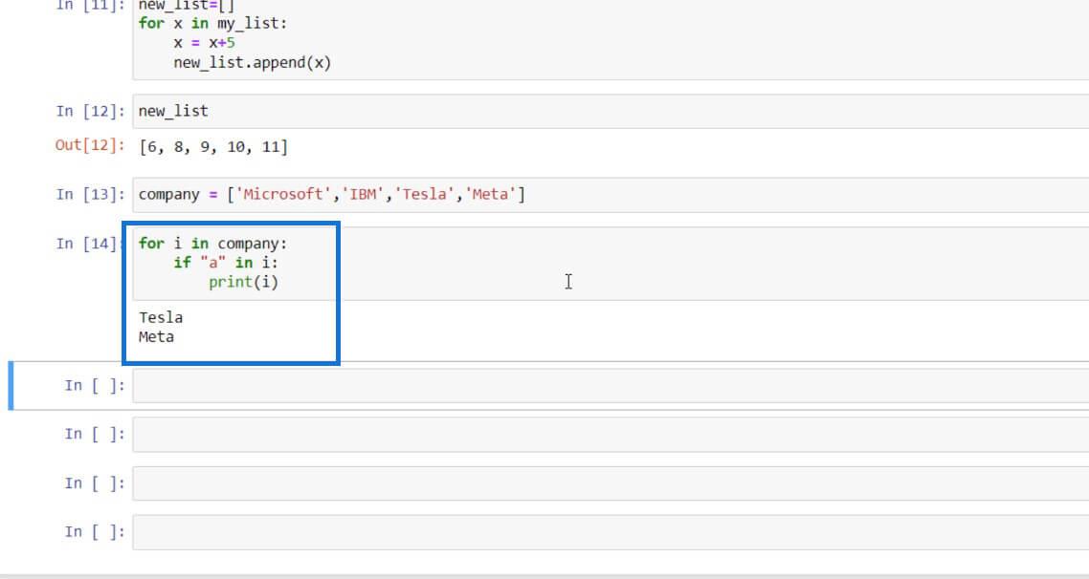1089x579 pixels.
Task: Click the red Out[12] prompt label
Action: pyautogui.click(x=90, y=146)
